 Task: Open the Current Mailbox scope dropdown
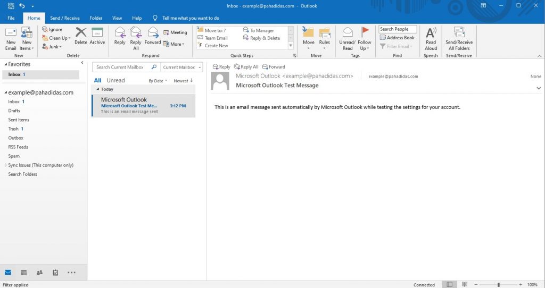pos(181,67)
